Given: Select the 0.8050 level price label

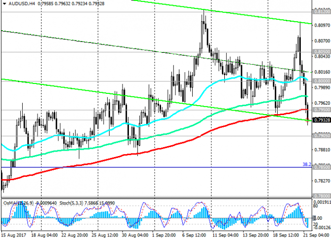Looking at the screenshot, I should 322,52.
